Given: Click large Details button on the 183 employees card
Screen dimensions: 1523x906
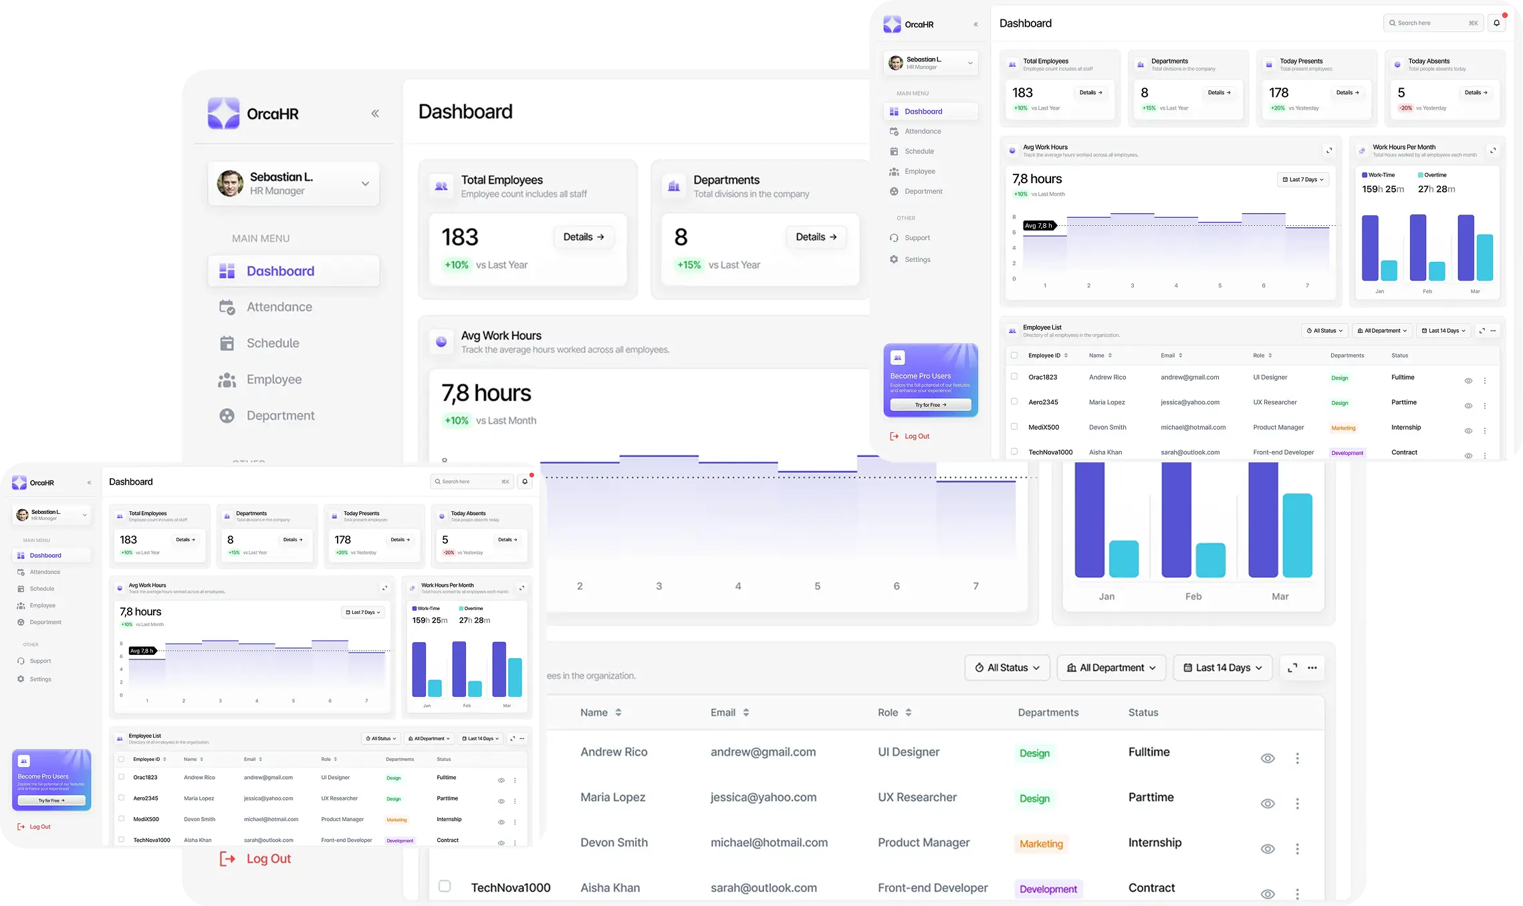Looking at the screenshot, I should click(584, 237).
